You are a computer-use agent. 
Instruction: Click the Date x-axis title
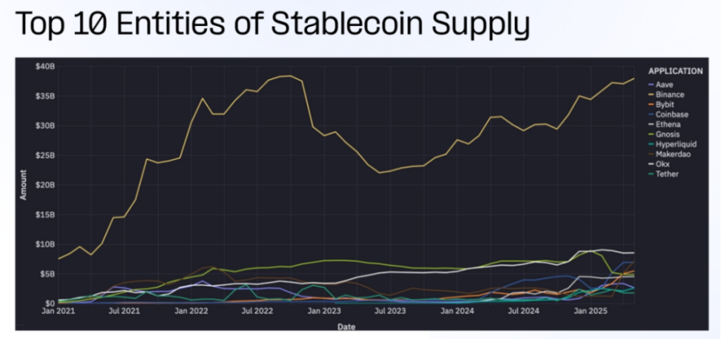346,326
